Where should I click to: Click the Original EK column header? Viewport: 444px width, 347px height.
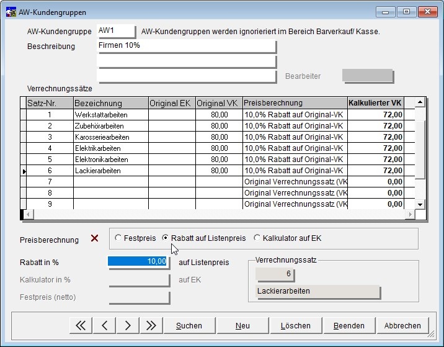(172, 103)
